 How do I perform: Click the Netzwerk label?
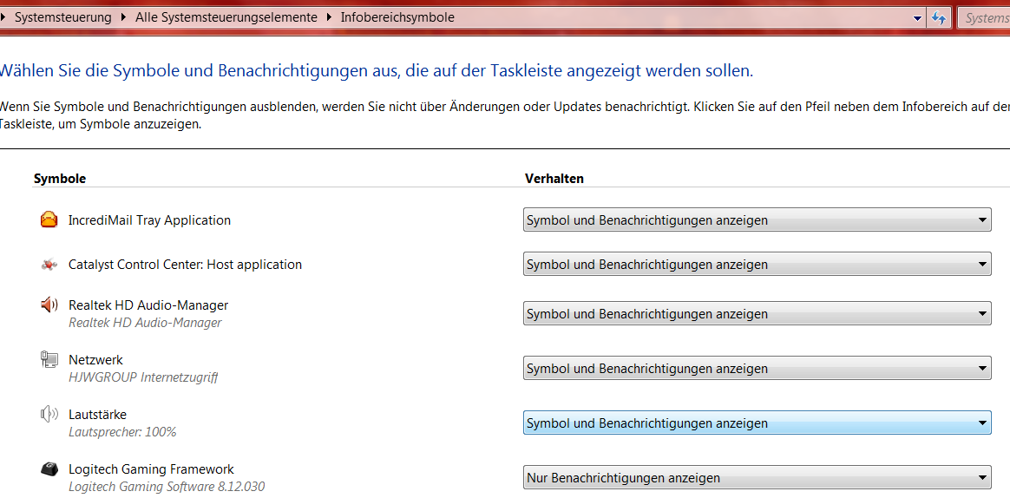(95, 359)
